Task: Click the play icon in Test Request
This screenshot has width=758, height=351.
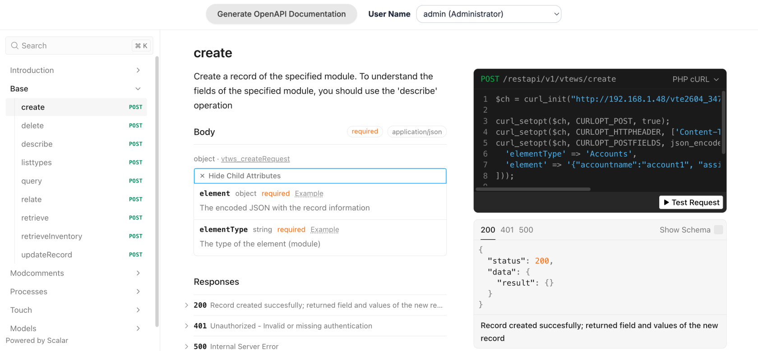Action: pos(666,202)
